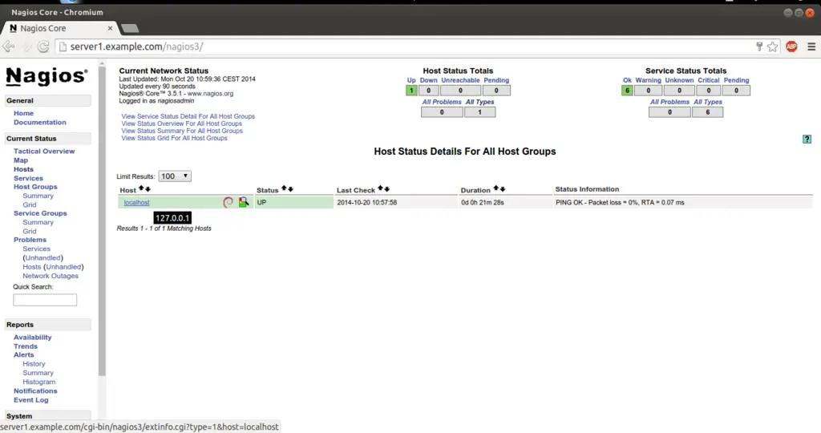Close the Nagios Core tab

point(110,28)
